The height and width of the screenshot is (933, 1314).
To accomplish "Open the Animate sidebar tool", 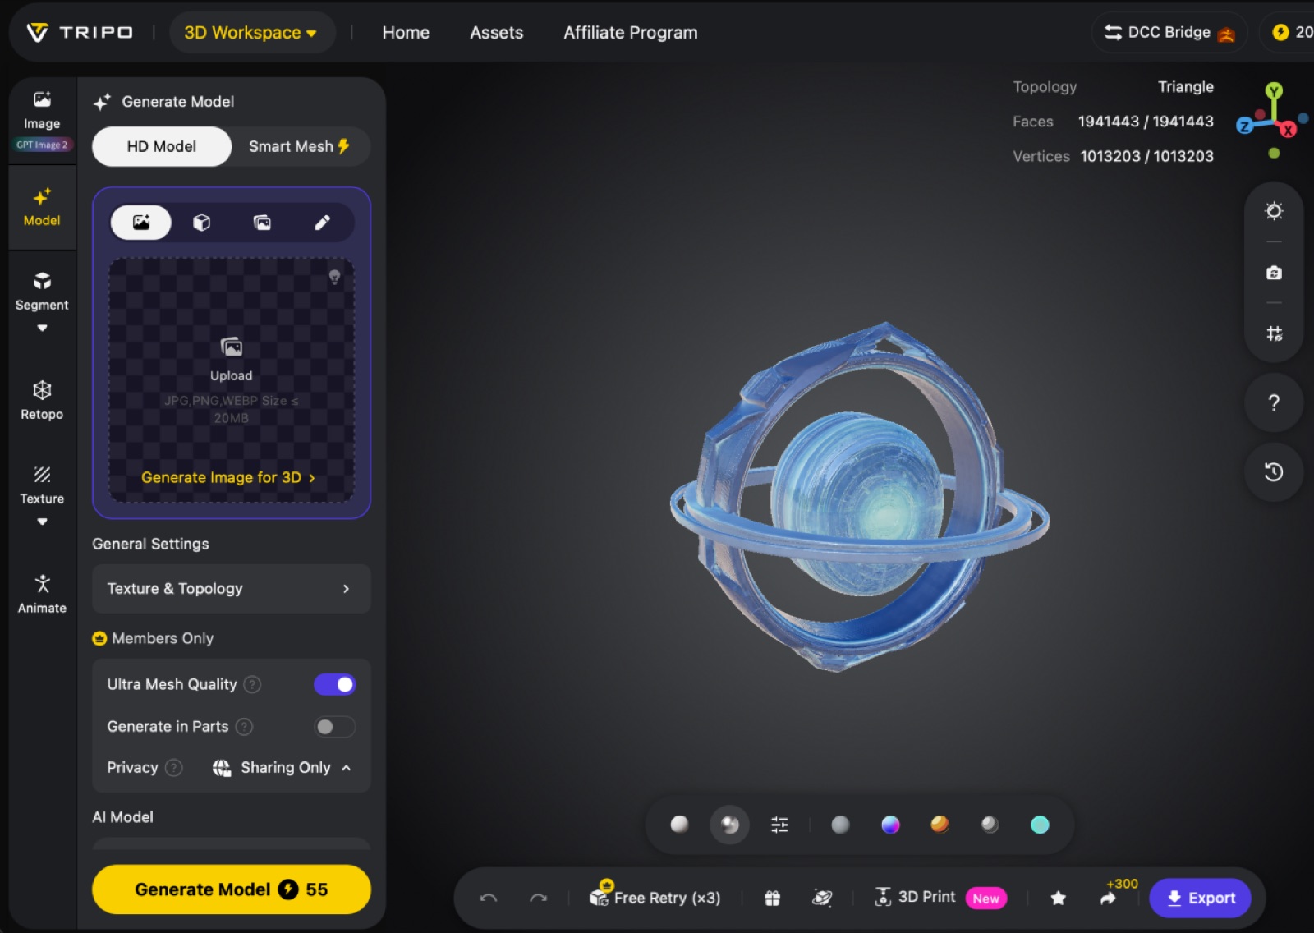I will 42,595.
